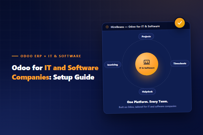The width and height of the screenshot is (203, 135).
Task: Click "Built on Odoo, tailored for IT" subtitle
Action: tap(148, 107)
